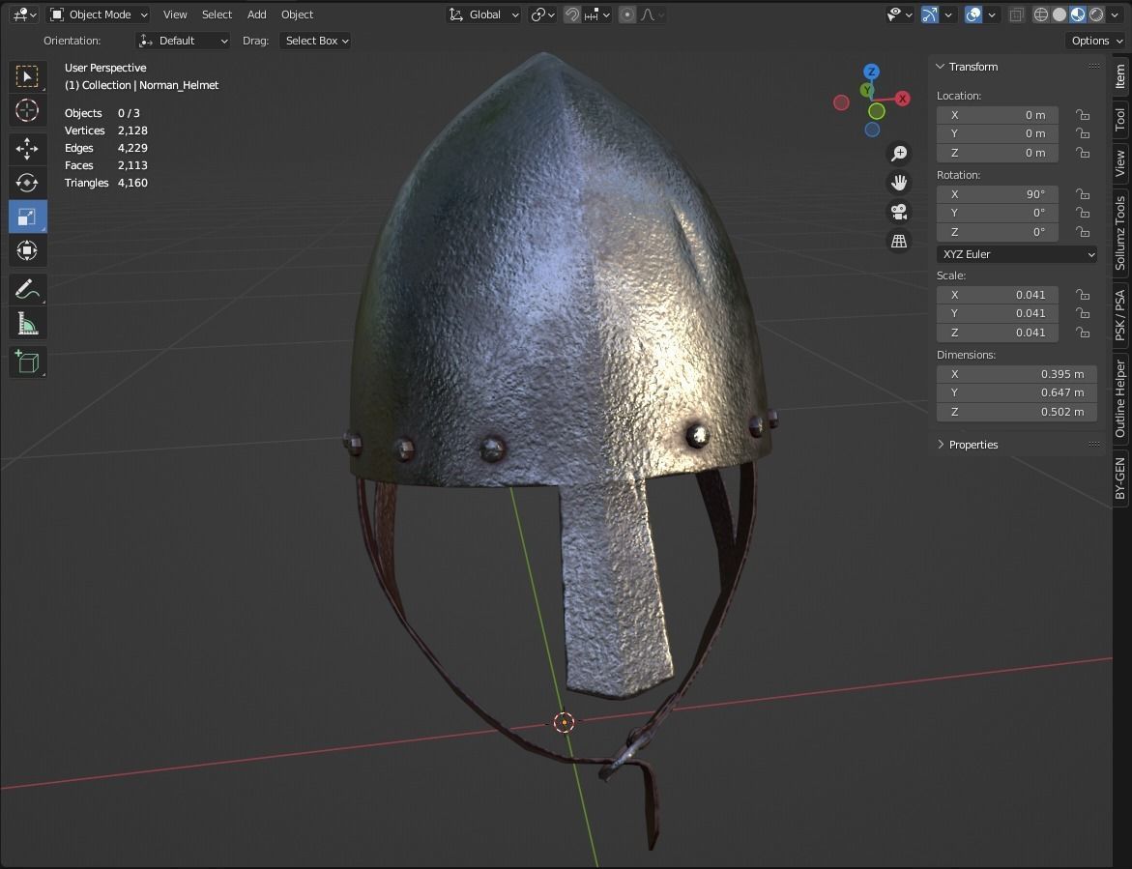Click the green negative Y axis gizmo circle
This screenshot has width=1132, height=869.
877,111
